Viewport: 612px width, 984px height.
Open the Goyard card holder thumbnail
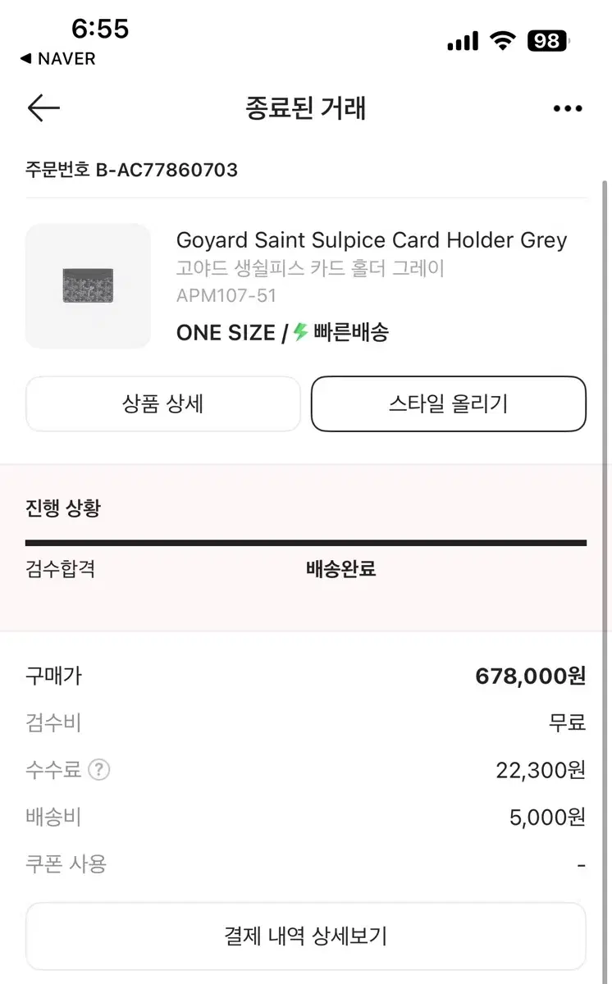[89, 286]
